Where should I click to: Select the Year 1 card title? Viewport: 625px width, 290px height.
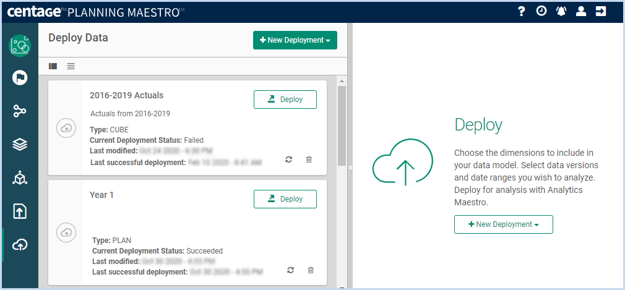(101, 195)
